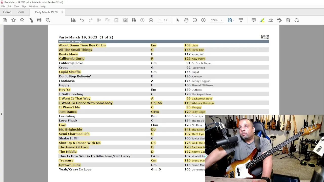Open the File menu
The image size is (324, 182).
pos(3,6)
